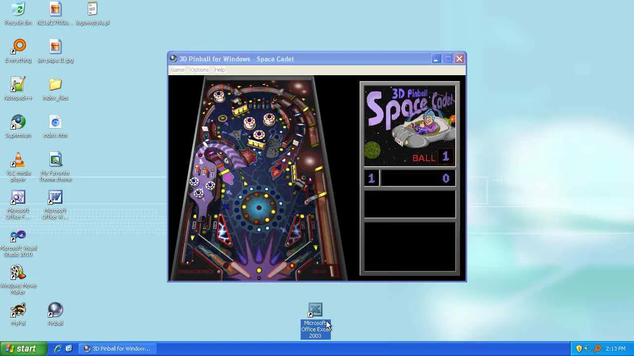The width and height of the screenshot is (634, 356).
Task: Launch Internet Explorer from Quick Launch
Action: (58, 349)
